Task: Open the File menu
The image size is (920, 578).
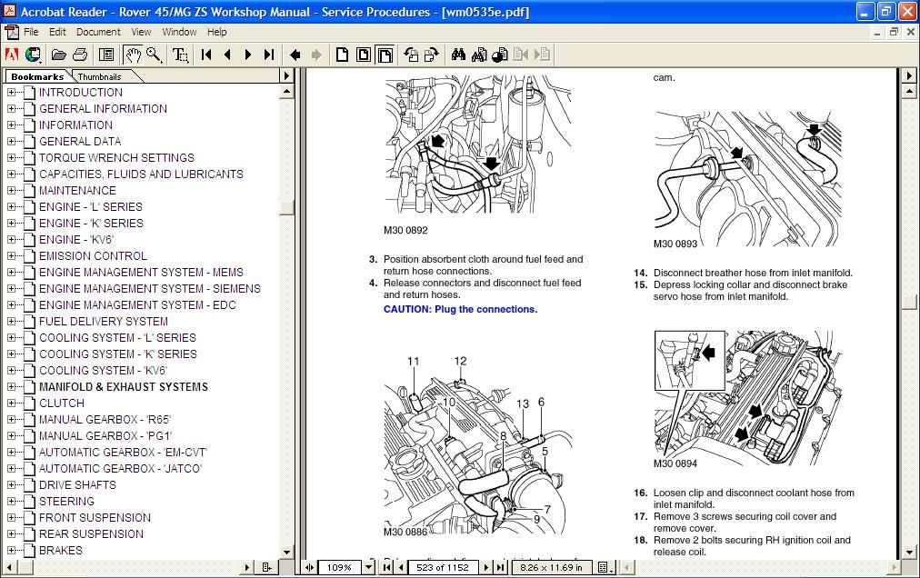Action: pyautogui.click(x=31, y=32)
